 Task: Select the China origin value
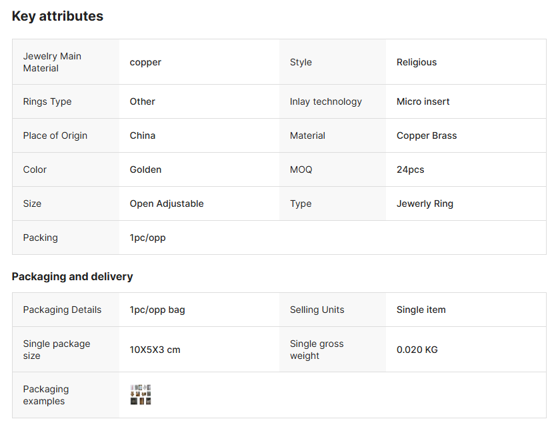coord(143,135)
